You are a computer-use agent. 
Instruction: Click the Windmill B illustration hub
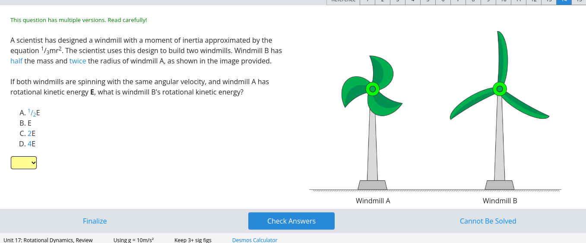pyautogui.click(x=500, y=89)
